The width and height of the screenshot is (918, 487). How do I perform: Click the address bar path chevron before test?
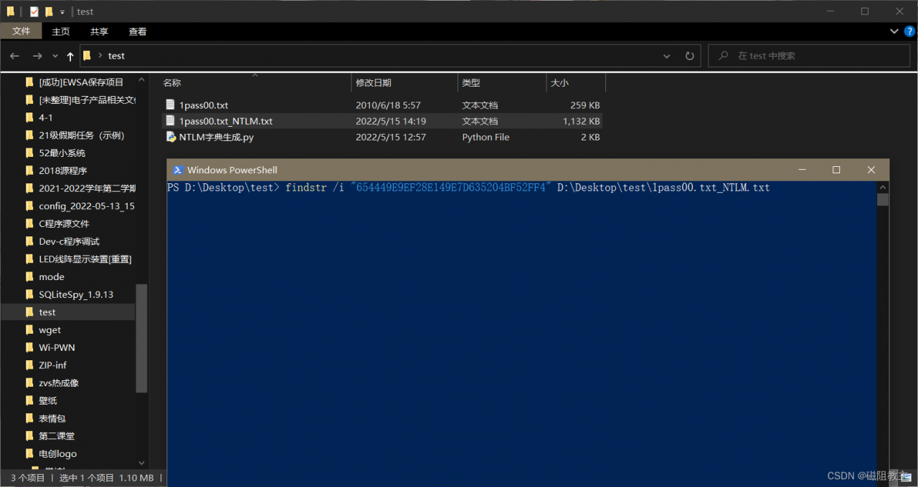100,56
